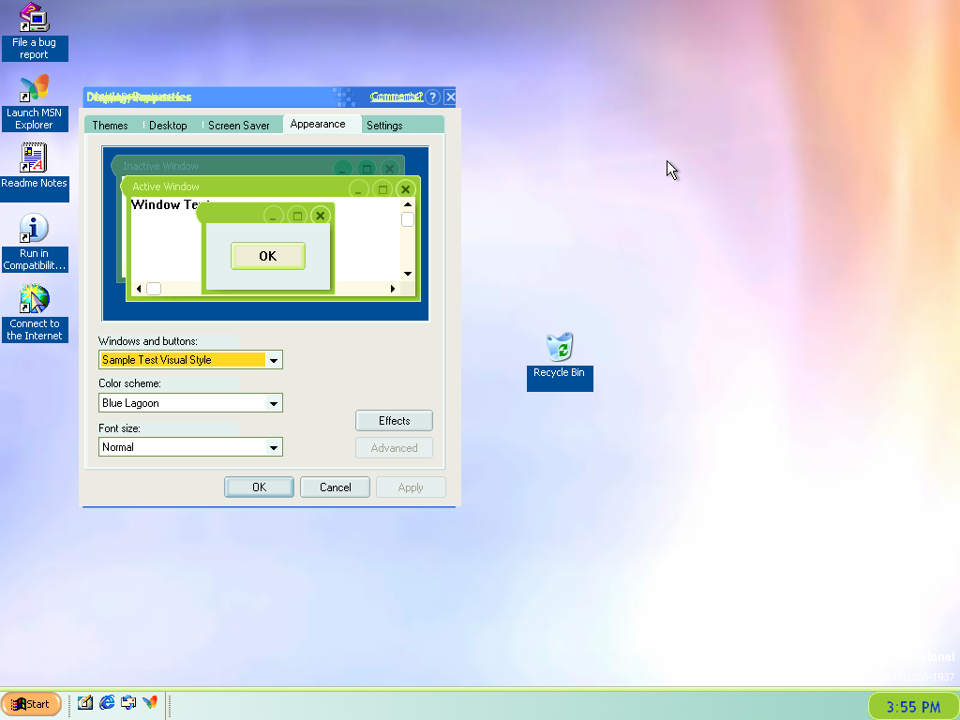
Task: Click minimize icon on Active Window preview
Action: [x=359, y=189]
